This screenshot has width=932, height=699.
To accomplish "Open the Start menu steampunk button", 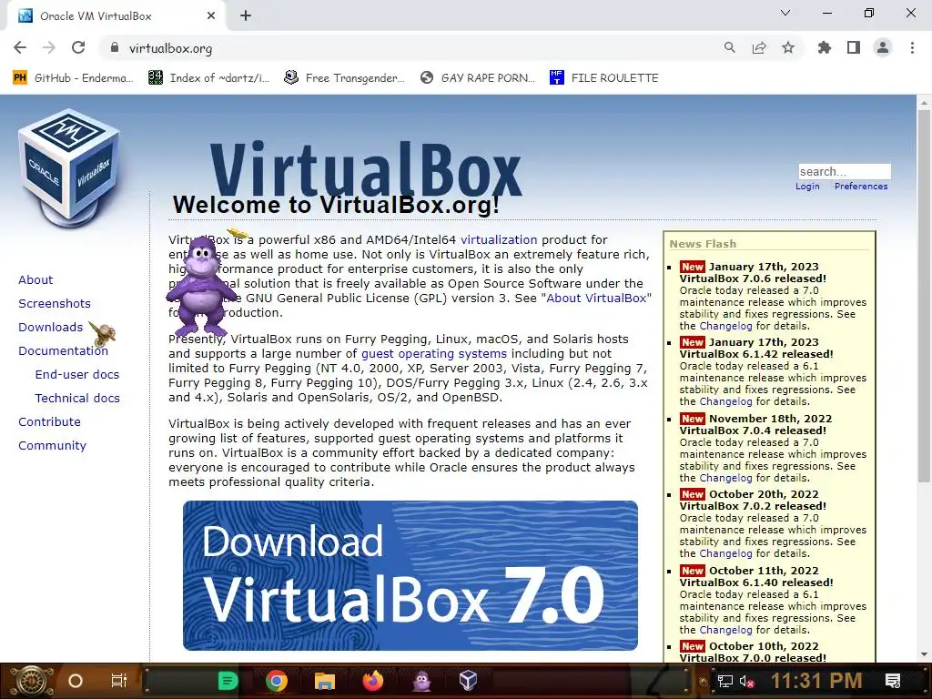I will pos(31,681).
